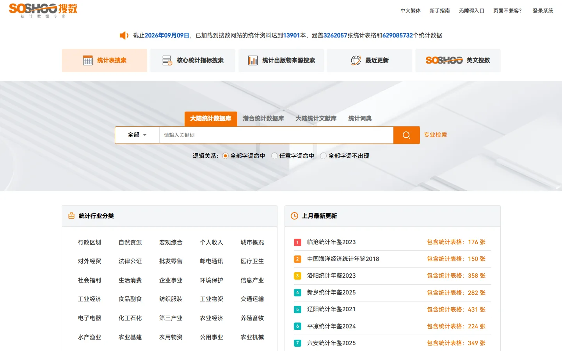Click the 登录系统 login link
This screenshot has height=351, width=562.
[x=543, y=11]
